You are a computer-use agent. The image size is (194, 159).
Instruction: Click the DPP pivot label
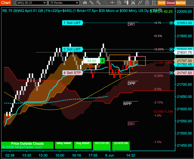(131, 83)
